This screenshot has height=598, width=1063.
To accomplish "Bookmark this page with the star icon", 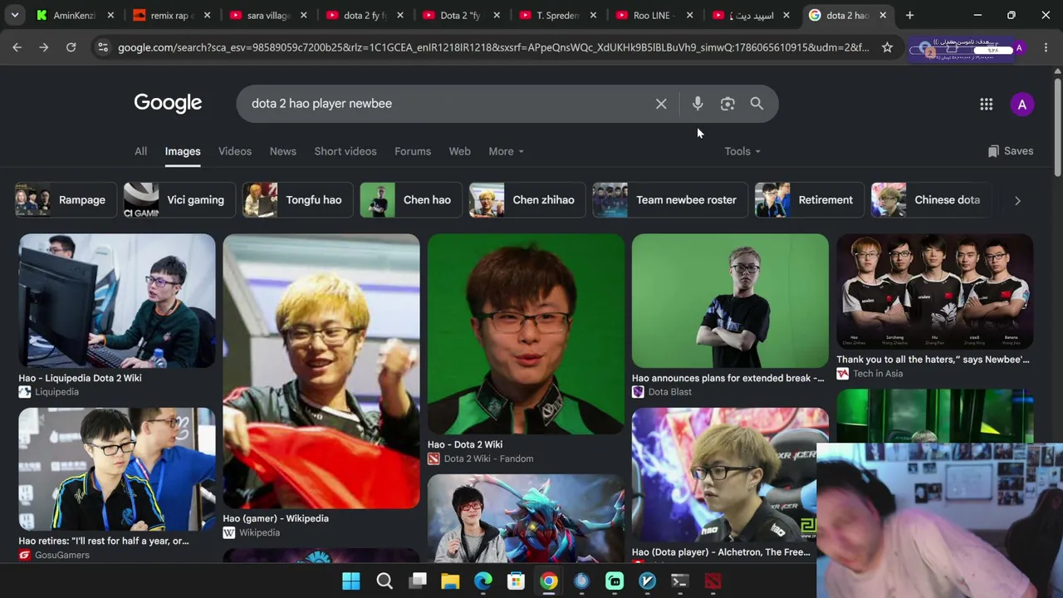I will tap(887, 47).
